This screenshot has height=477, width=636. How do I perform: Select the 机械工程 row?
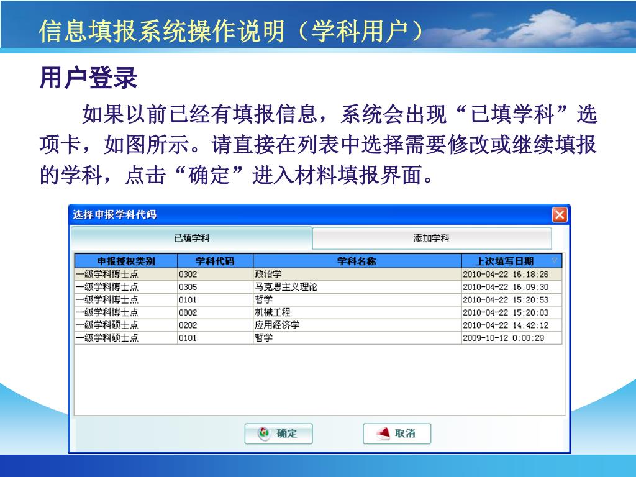point(319,312)
